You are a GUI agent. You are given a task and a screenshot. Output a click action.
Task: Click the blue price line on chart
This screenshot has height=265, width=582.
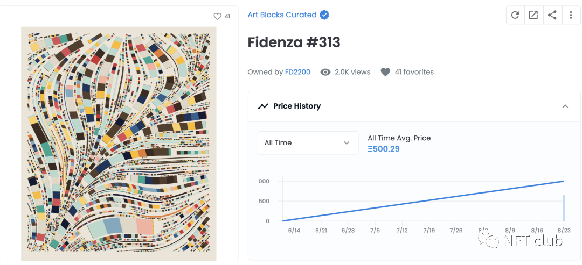click(x=423, y=201)
